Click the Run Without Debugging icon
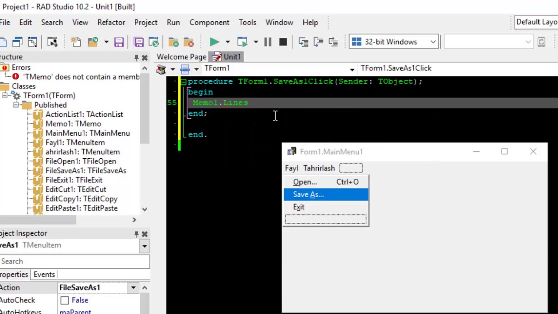Image resolution: width=558 pixels, height=314 pixels. click(242, 42)
